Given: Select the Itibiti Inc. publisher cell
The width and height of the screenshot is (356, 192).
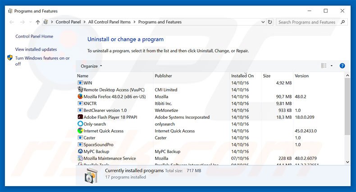Looking at the screenshot, I should (163, 103).
